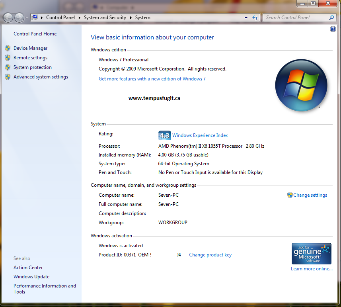Viewport: 341px width, 307px height.
Task: Open Remote settings link
Action: pos(31,58)
